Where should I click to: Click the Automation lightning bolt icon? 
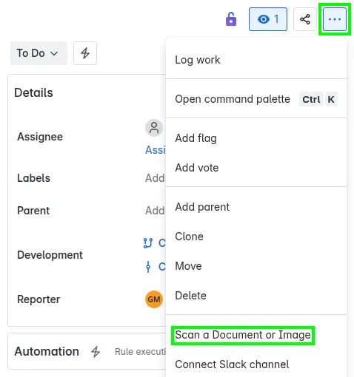[96, 352]
